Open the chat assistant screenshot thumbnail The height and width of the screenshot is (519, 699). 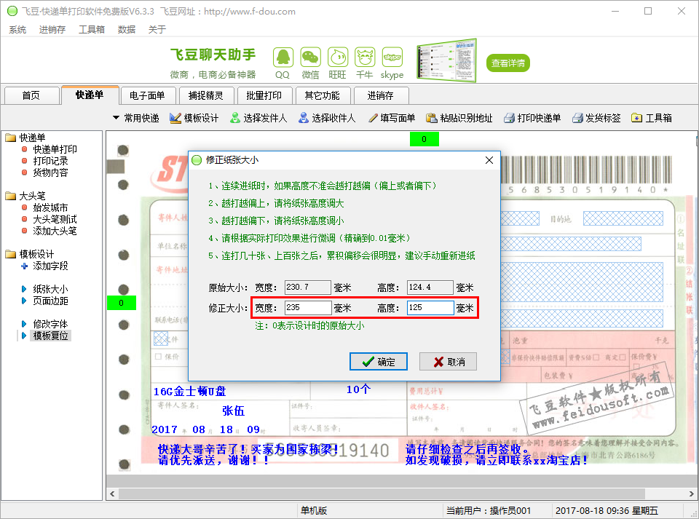point(446,60)
